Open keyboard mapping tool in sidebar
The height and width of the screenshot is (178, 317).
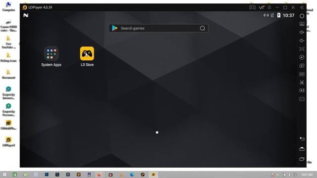coord(302,24)
